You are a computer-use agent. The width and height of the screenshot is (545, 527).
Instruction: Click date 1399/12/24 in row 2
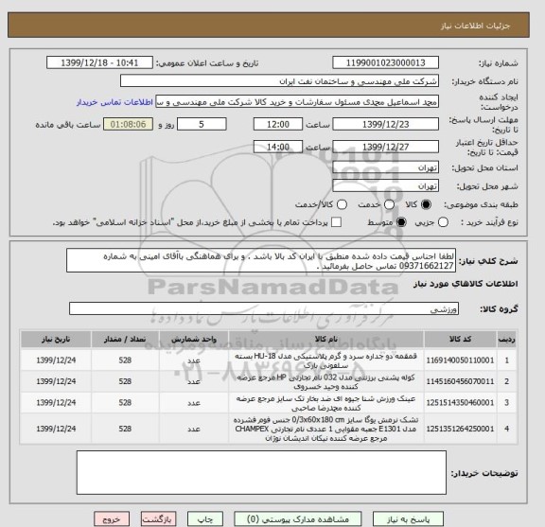pyautogui.click(x=56, y=381)
